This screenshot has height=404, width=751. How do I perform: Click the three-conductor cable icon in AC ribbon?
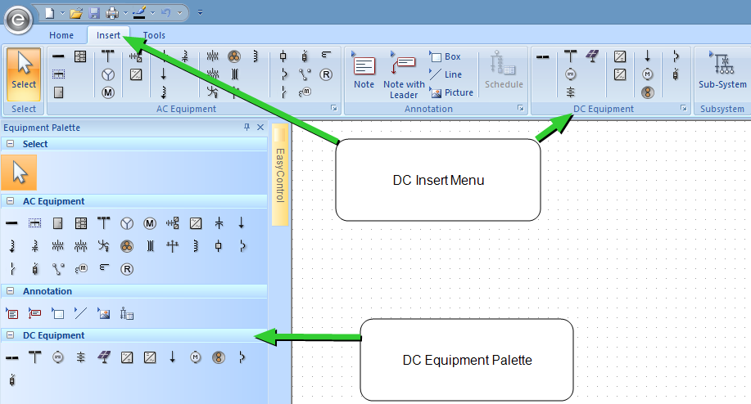point(234,56)
